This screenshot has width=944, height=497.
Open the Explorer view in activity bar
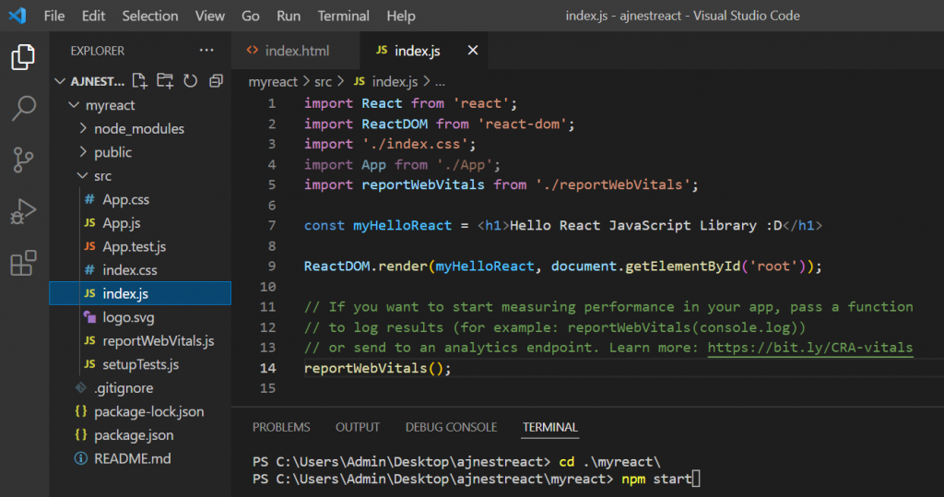[23, 58]
